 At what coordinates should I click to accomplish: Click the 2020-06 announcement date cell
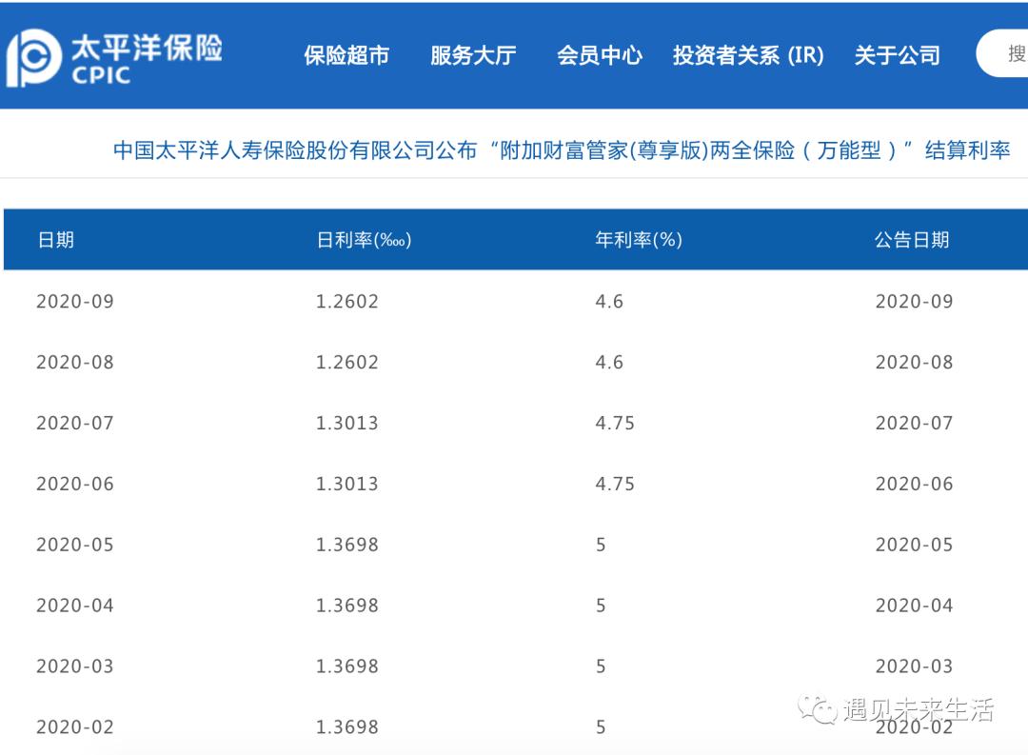pyautogui.click(x=914, y=484)
